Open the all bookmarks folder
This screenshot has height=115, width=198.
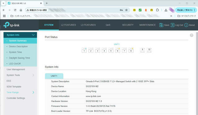tap(187, 16)
